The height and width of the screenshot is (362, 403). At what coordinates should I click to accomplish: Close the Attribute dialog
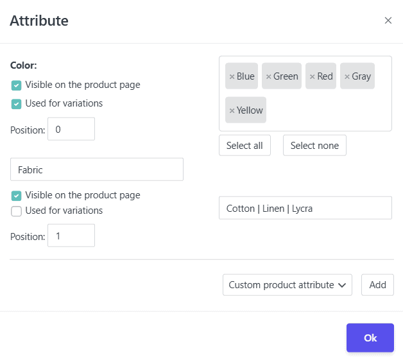point(388,21)
